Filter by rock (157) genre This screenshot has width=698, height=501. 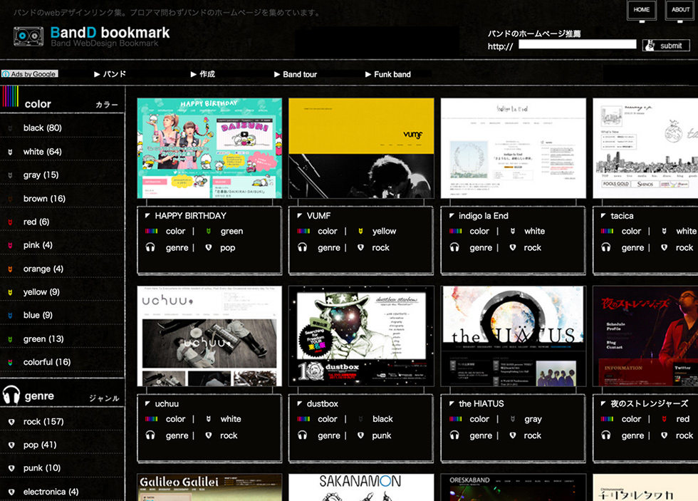click(x=43, y=422)
